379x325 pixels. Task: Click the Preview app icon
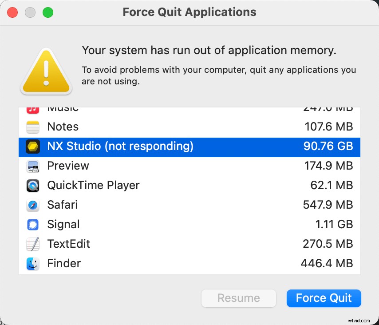tap(33, 166)
